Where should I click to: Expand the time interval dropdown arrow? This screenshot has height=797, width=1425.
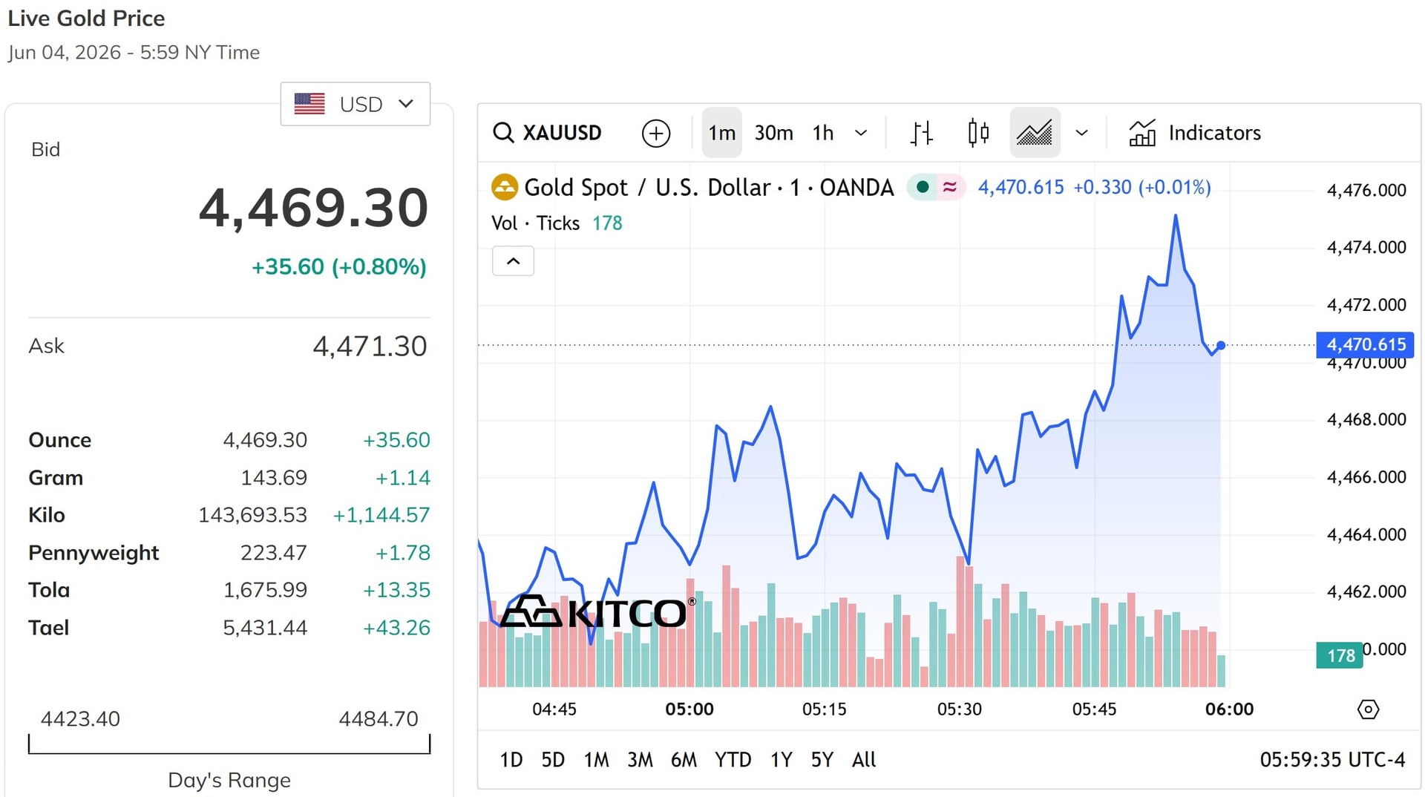coord(861,133)
